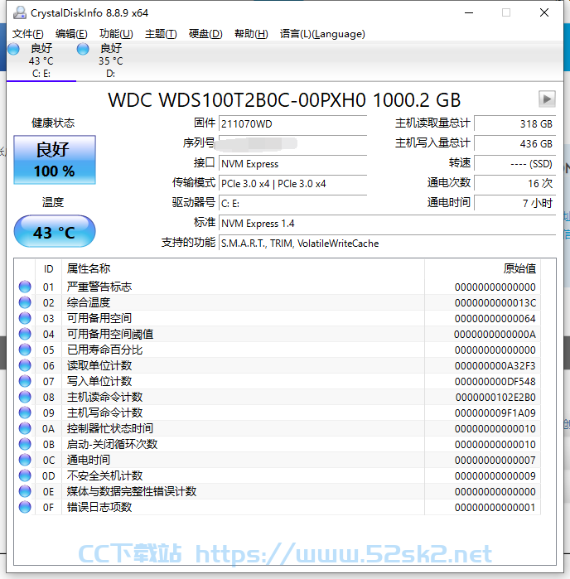Click raw value 000000000A32F3
Image resolution: width=570 pixels, height=579 pixels.
pos(495,365)
